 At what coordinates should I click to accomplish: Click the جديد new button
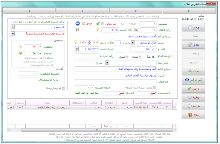[193, 27]
